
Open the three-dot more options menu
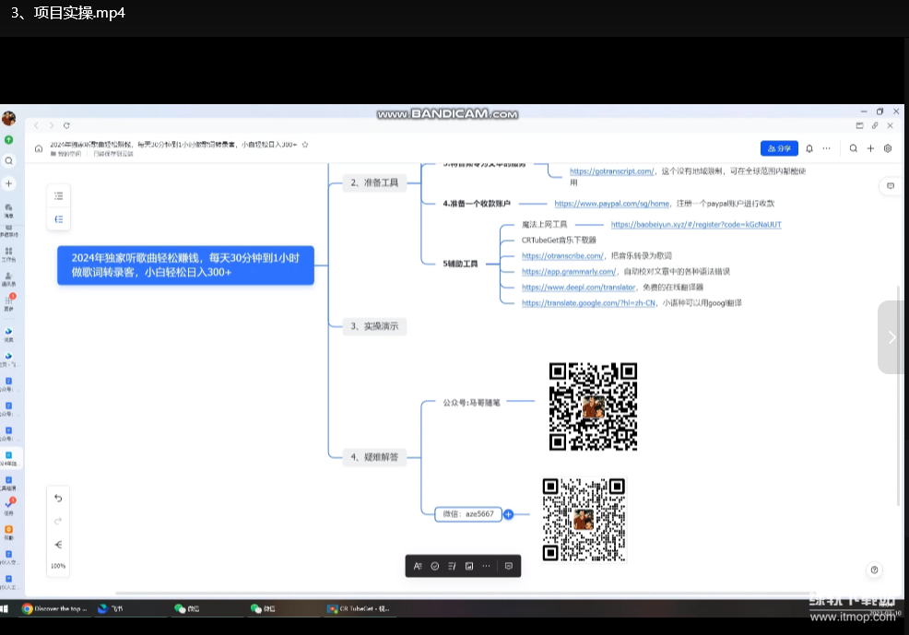tap(827, 148)
